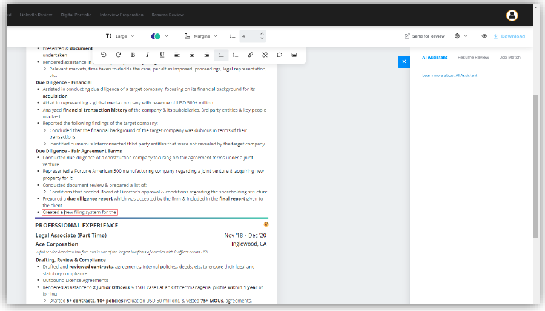Switch to the Resume Review tab

point(473,58)
